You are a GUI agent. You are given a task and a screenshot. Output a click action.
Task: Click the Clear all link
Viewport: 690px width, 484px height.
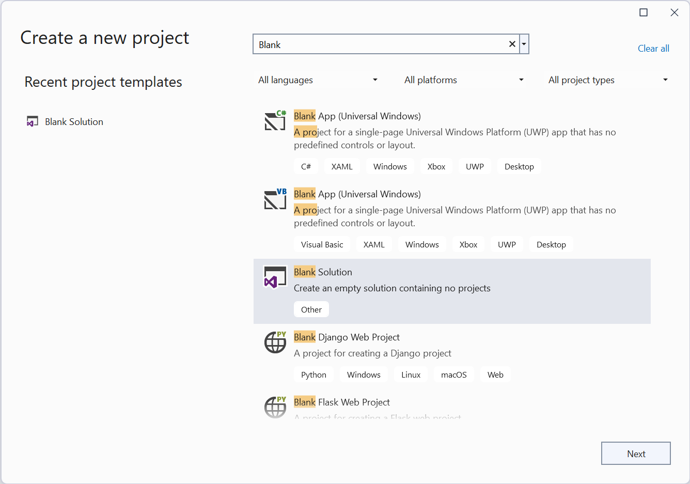pyautogui.click(x=653, y=49)
